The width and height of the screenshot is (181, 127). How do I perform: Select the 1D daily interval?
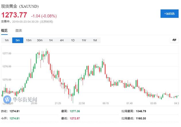[x=73, y=40]
